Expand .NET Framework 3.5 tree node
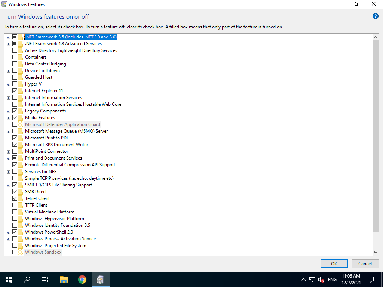 click(8, 37)
